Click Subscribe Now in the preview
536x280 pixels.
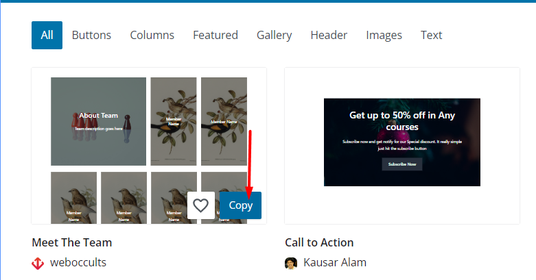coord(402,164)
